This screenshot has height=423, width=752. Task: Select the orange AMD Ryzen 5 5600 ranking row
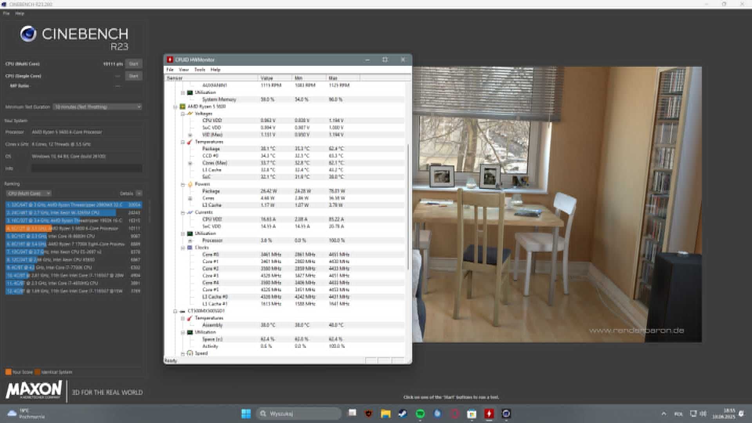click(74, 228)
